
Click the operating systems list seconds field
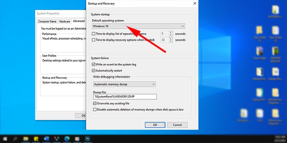pos(165,34)
